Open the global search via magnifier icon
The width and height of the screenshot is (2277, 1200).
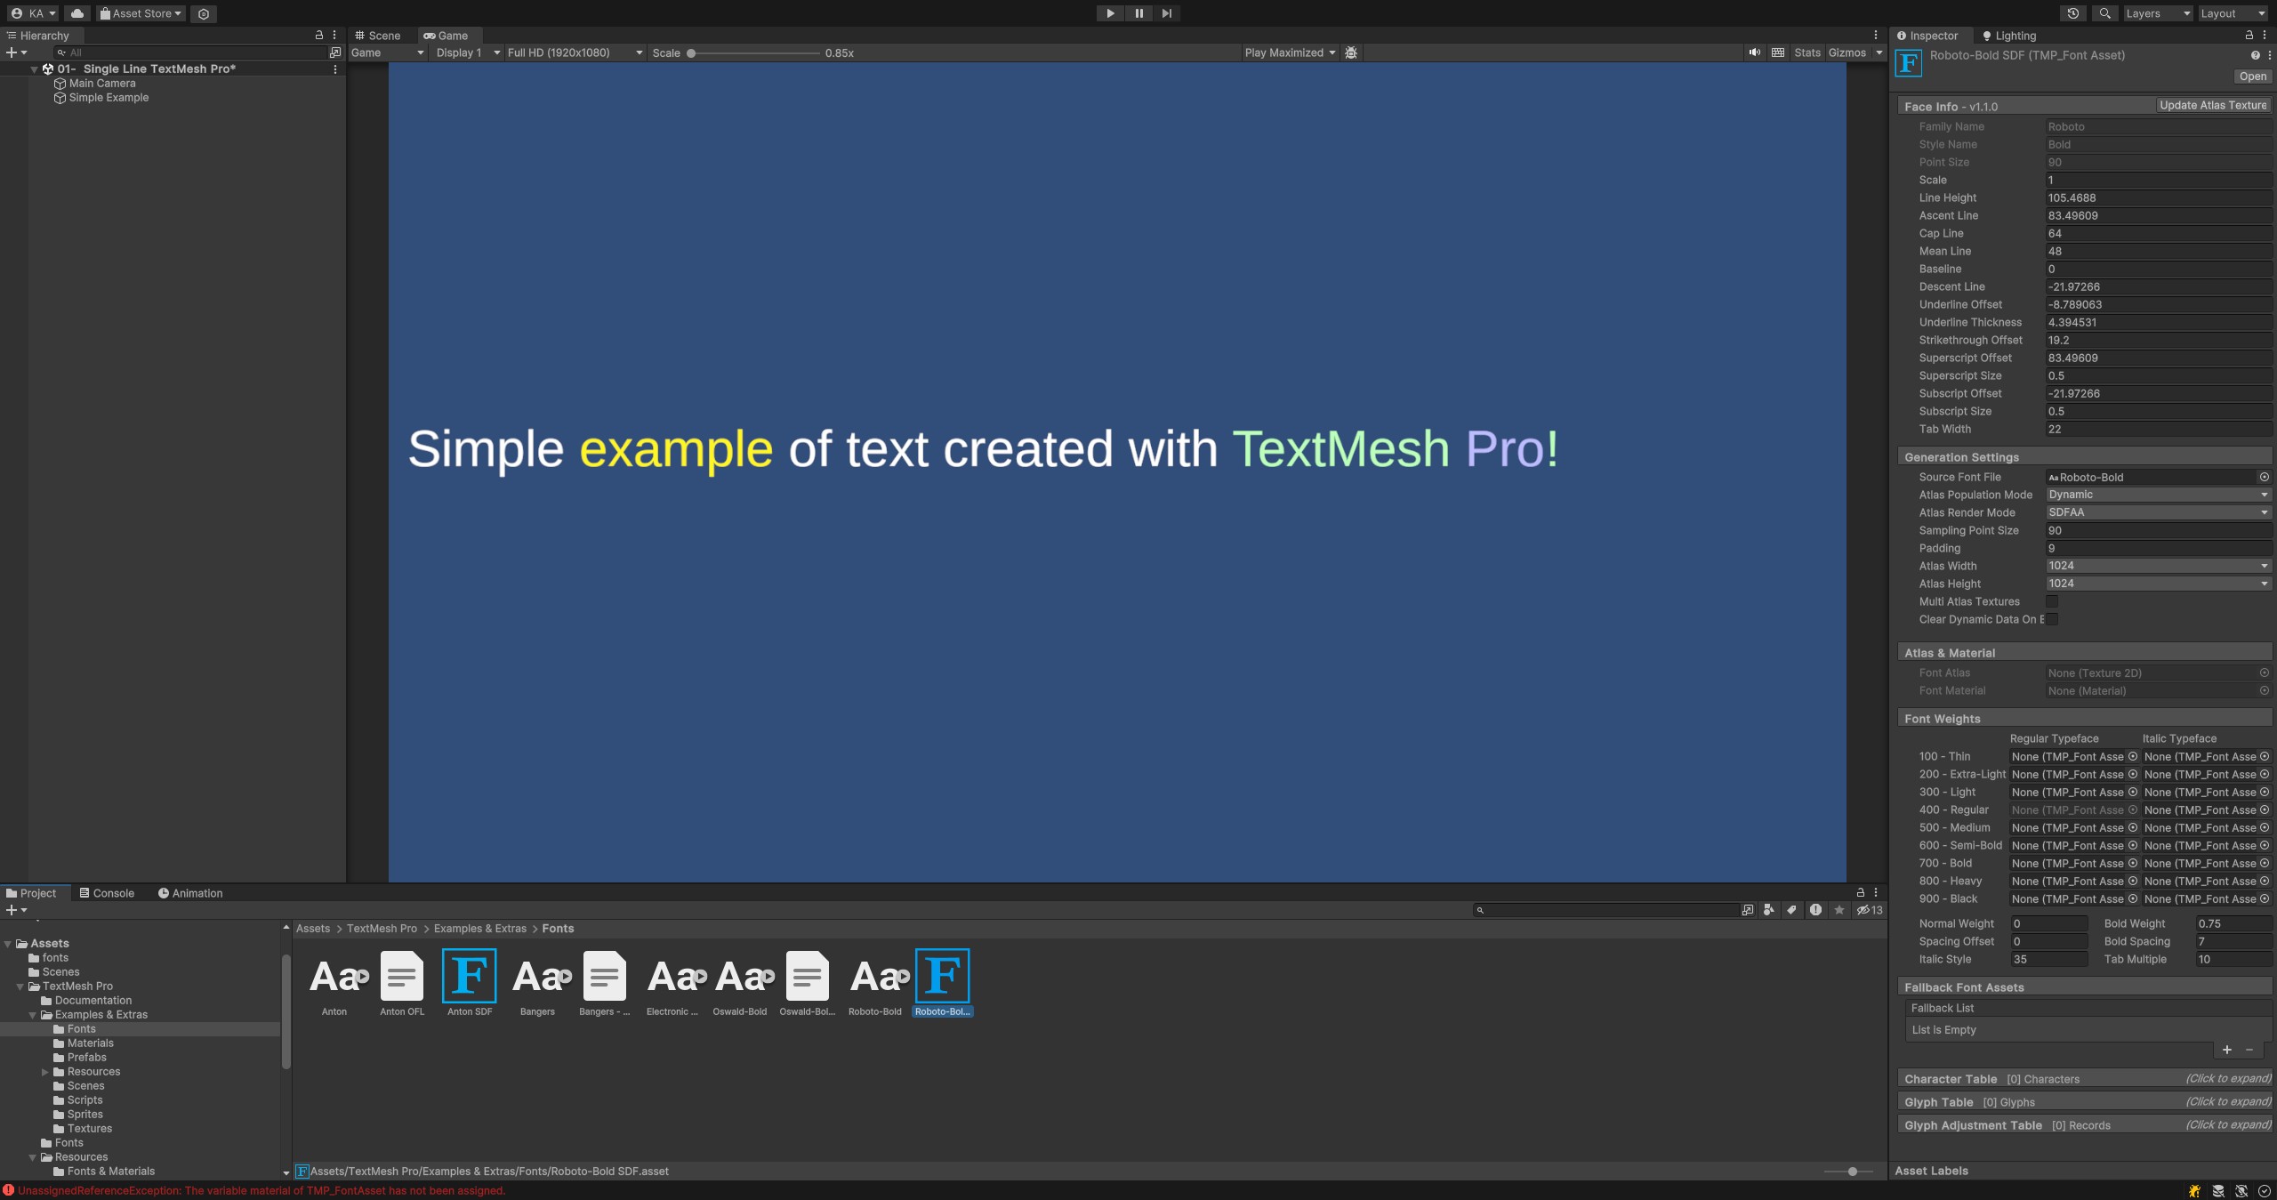2104,12
